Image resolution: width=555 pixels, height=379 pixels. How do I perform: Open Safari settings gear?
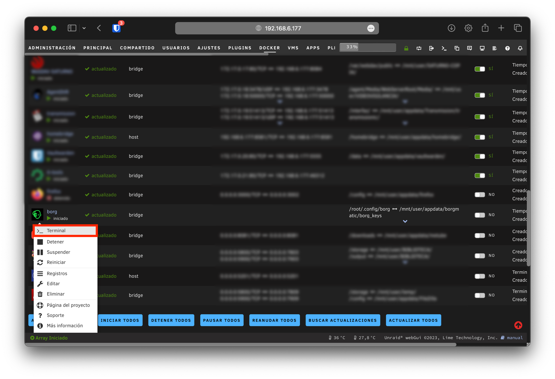click(x=468, y=28)
